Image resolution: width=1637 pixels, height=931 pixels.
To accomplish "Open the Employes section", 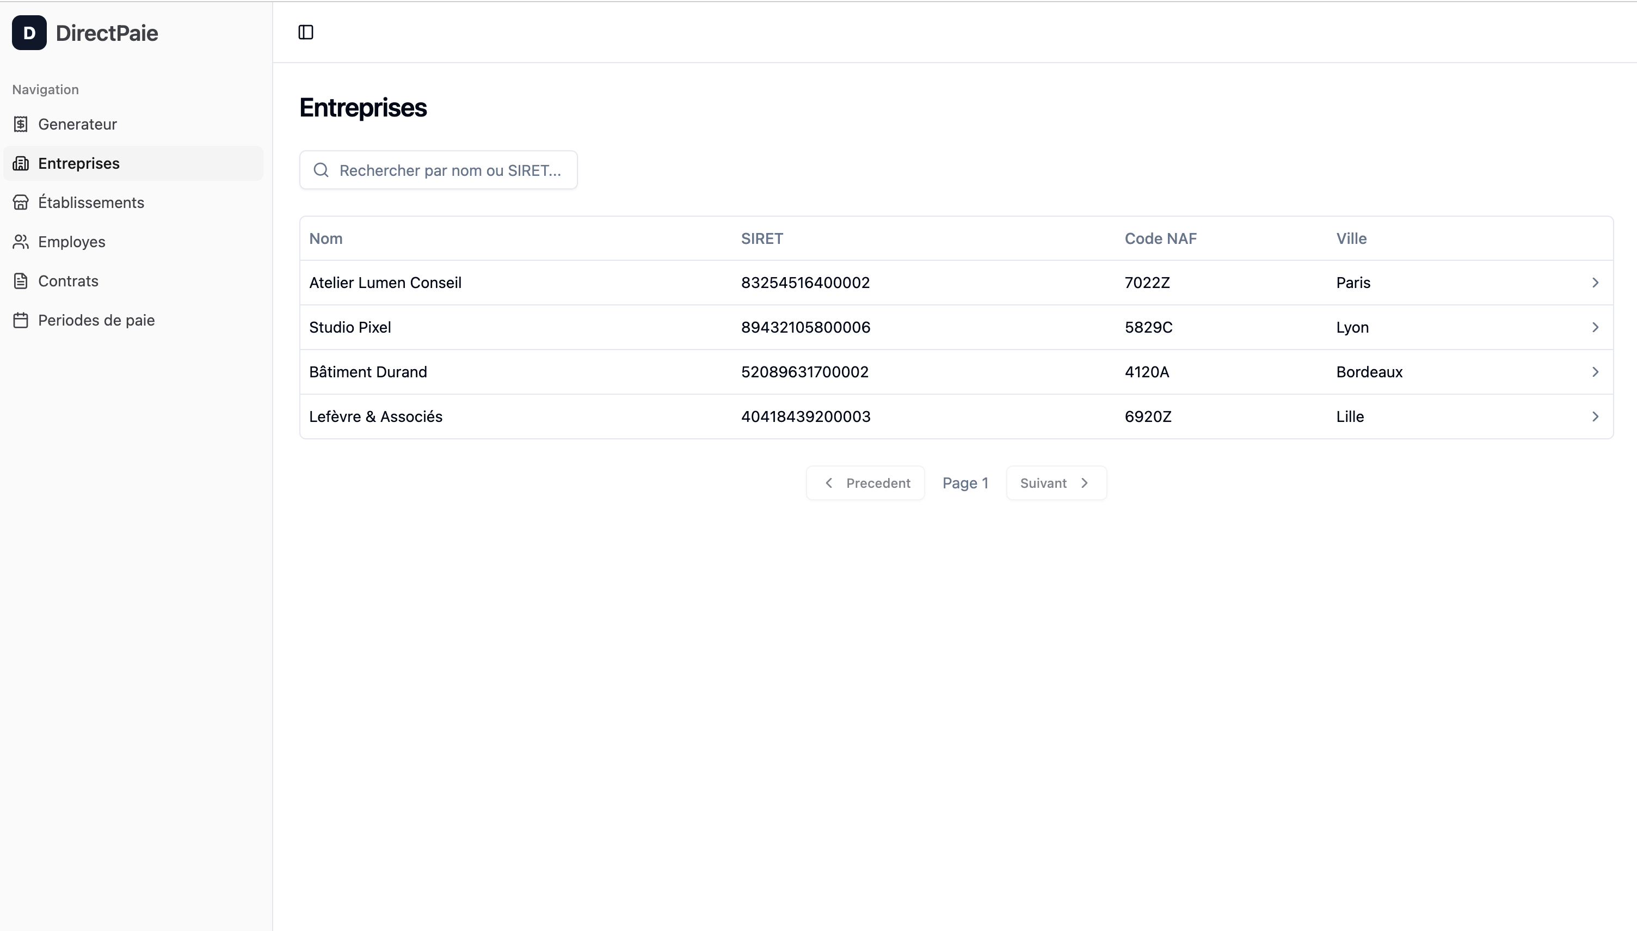I will click(133, 242).
